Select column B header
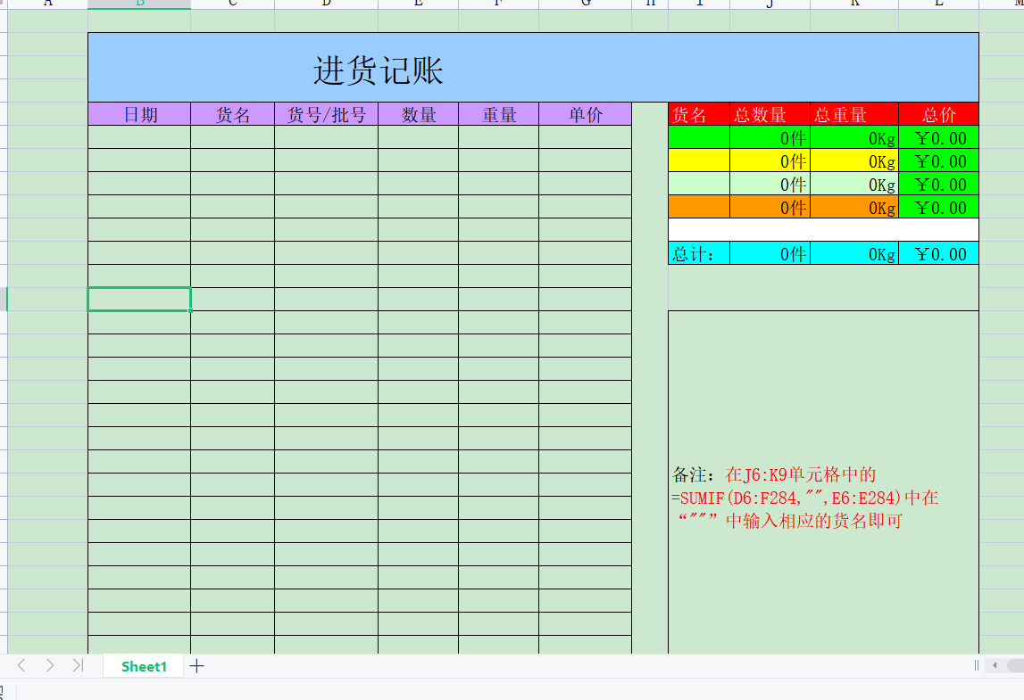1024x700 pixels. 138,4
